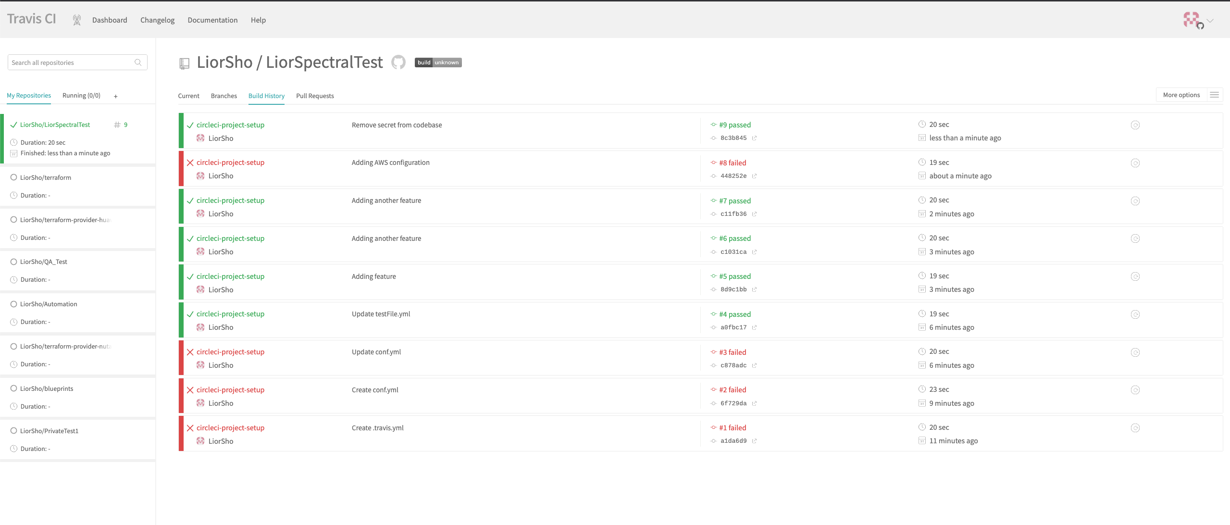
Task: Switch to the Branches tab
Action: (224, 96)
